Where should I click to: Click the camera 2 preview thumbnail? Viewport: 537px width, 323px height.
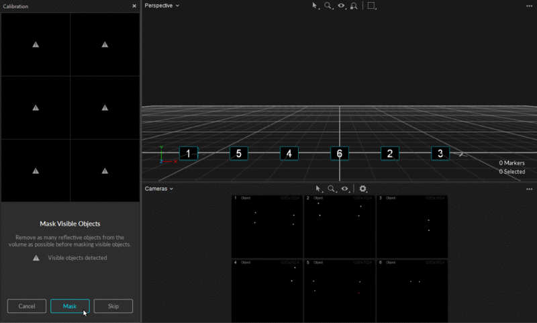(x=339, y=226)
